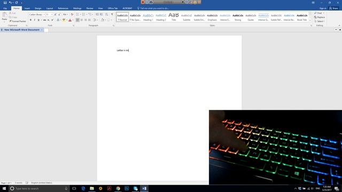Open the line spacing dropdown
342x192 pixels.
click(x=95, y=20)
